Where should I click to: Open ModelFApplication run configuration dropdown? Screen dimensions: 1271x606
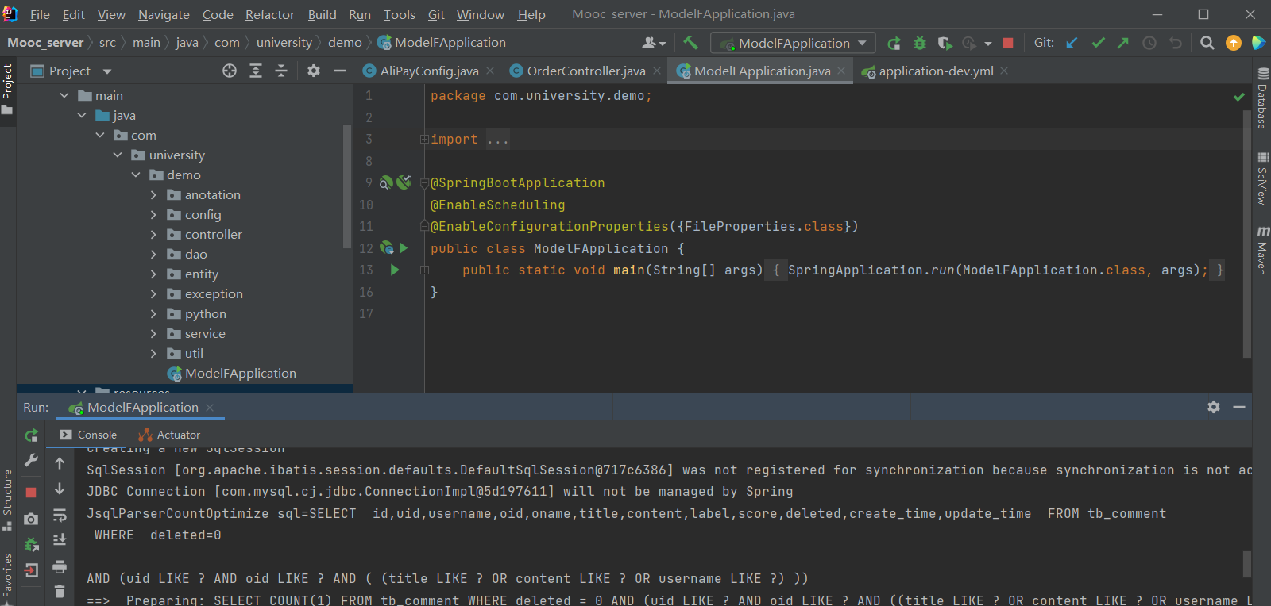click(x=793, y=43)
